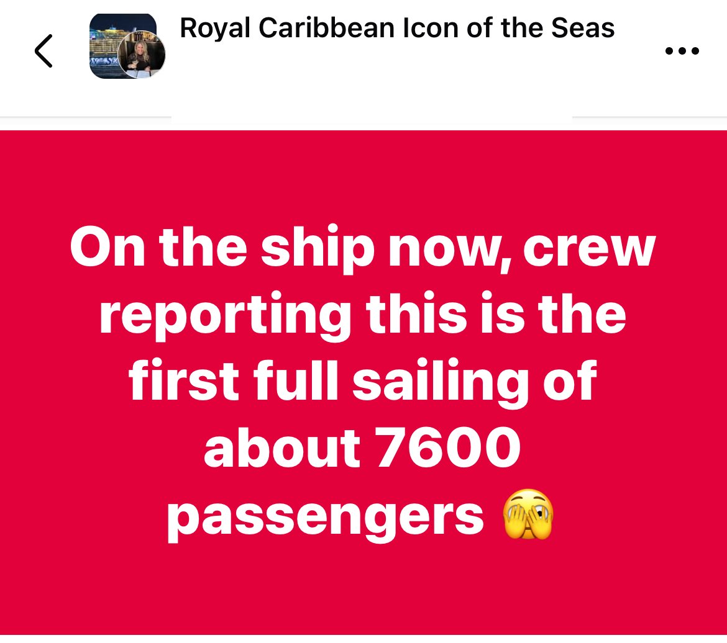Image resolution: width=727 pixels, height=643 pixels.
Task: Click the white header bar below the title
Action: (363, 99)
